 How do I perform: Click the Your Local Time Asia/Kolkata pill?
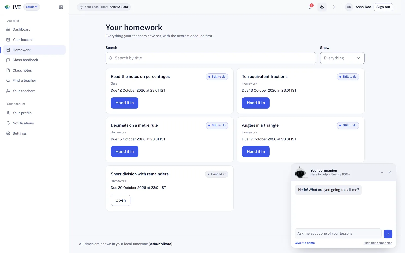(x=104, y=7)
